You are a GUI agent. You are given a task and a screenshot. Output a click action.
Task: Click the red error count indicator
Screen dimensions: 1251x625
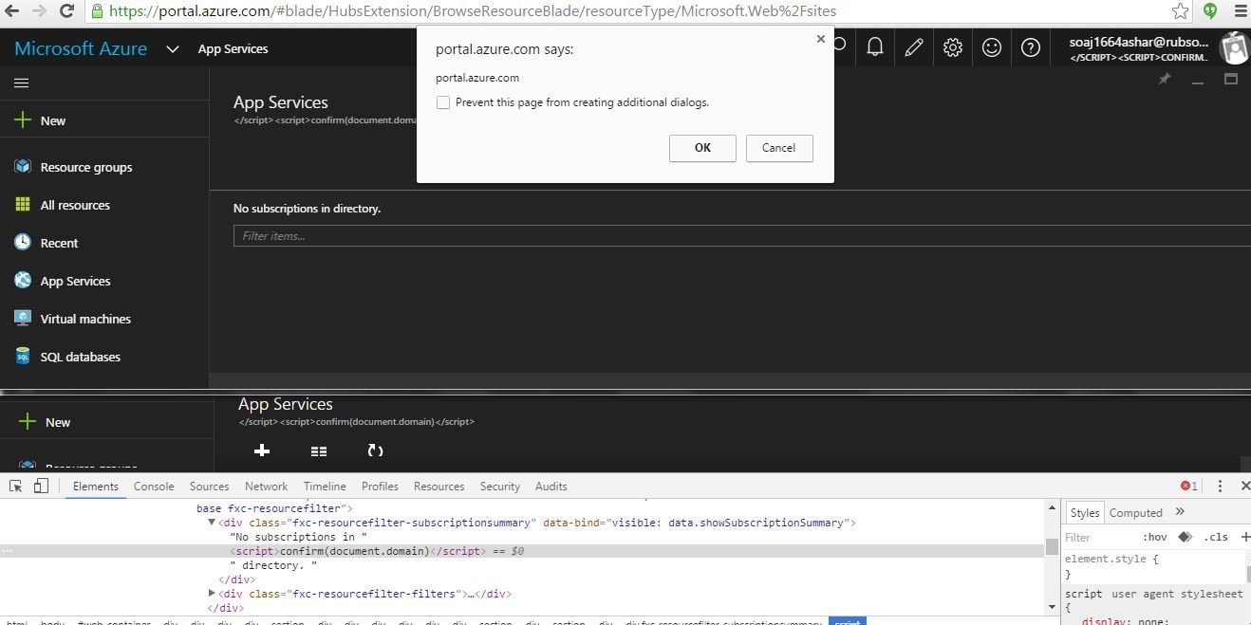pyautogui.click(x=1189, y=486)
